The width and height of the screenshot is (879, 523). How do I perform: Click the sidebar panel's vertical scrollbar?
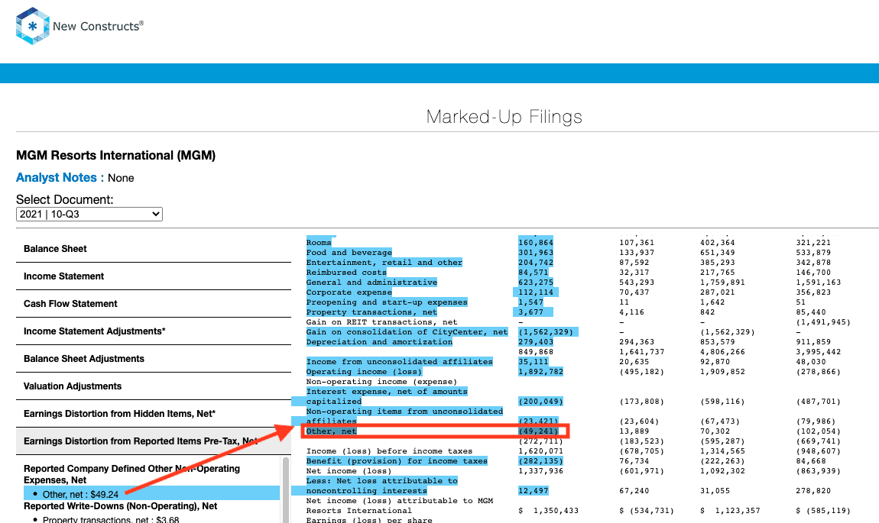[286, 490]
